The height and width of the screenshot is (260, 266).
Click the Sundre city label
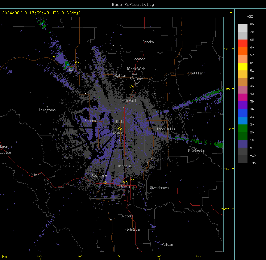point(90,121)
